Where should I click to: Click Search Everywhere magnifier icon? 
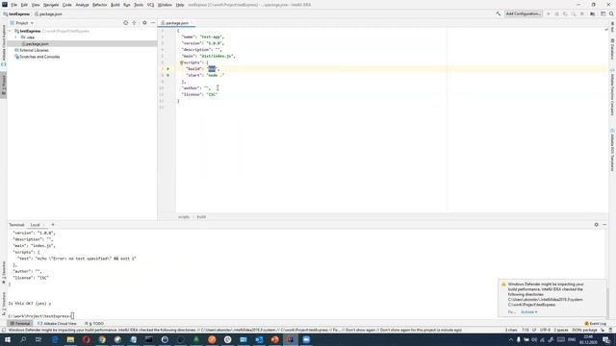click(611, 13)
